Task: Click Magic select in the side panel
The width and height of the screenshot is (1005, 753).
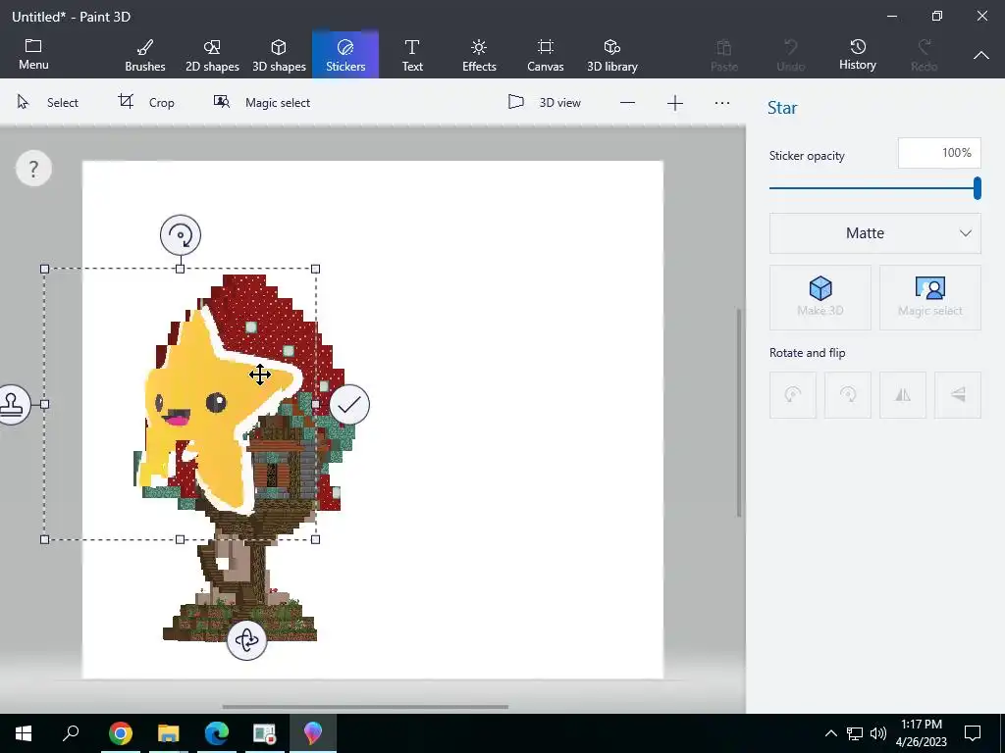Action: [x=930, y=298]
